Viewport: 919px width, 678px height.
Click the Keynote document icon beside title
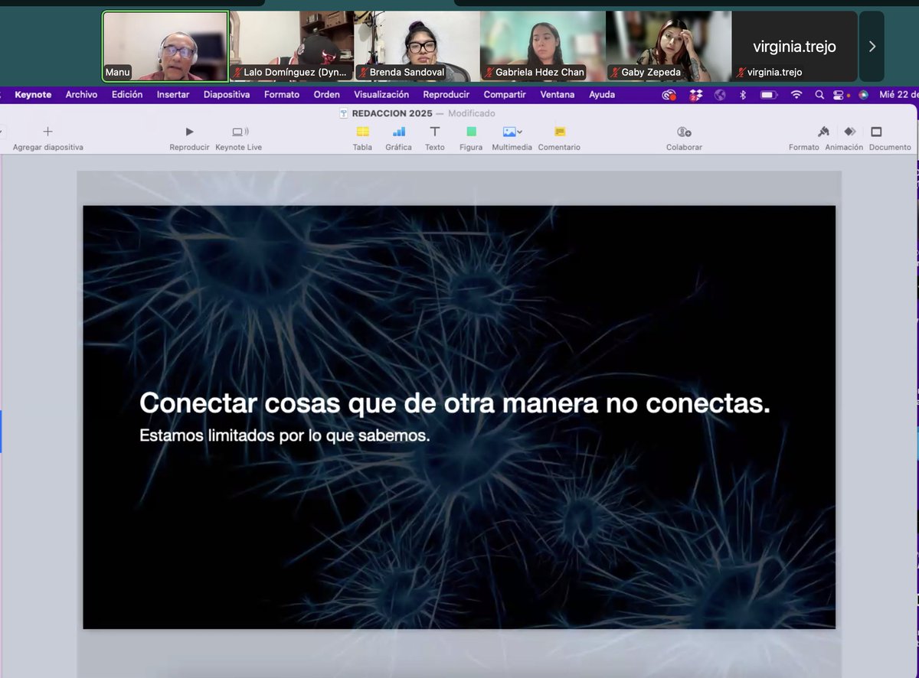pyautogui.click(x=344, y=113)
